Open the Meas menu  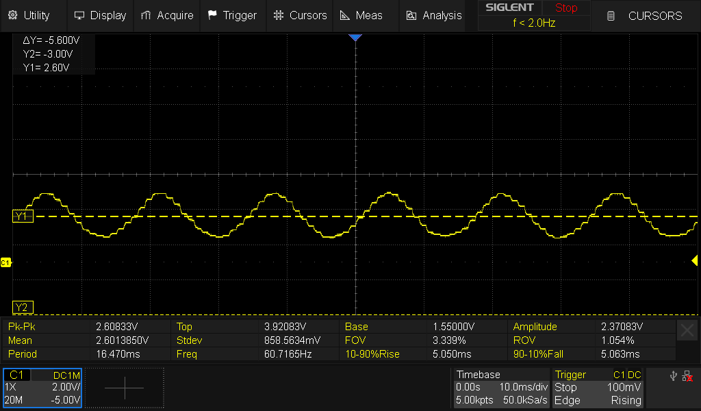[366, 16]
